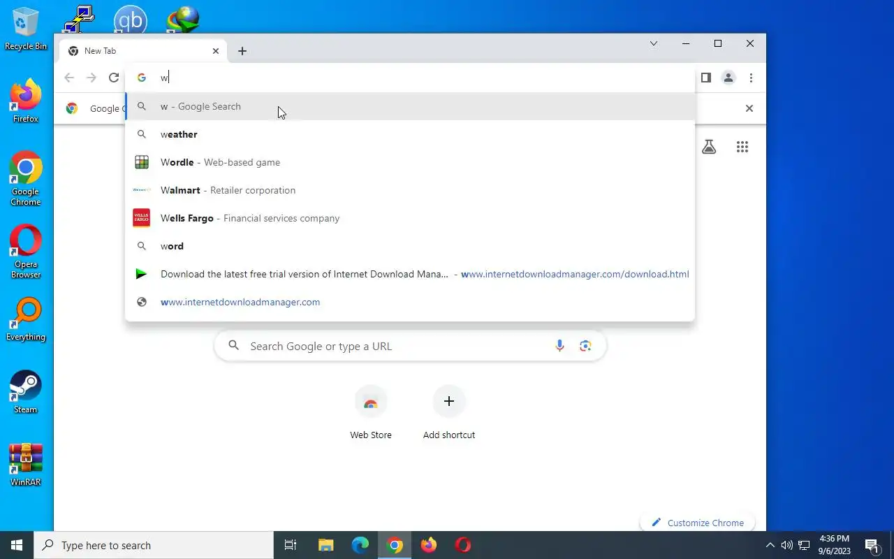Pick Wordle web-based game suggestion

pyautogui.click(x=410, y=162)
